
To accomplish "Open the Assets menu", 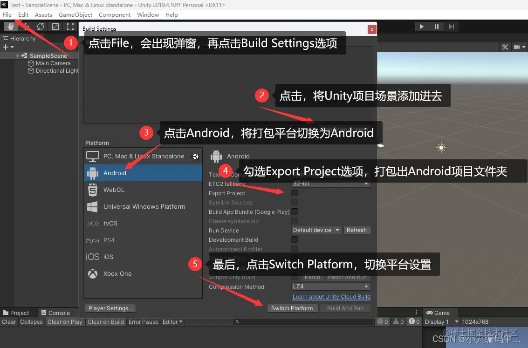I will click(x=43, y=15).
